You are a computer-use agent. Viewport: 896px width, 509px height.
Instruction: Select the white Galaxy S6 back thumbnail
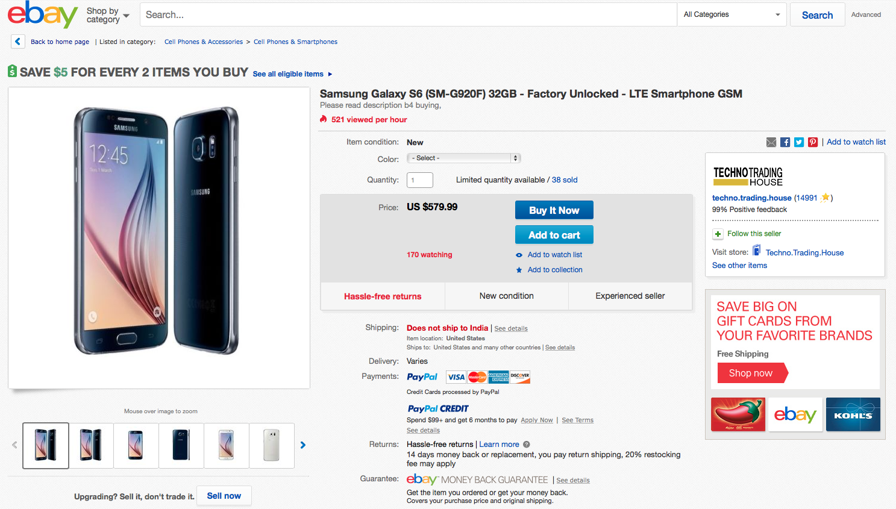pyautogui.click(x=272, y=446)
